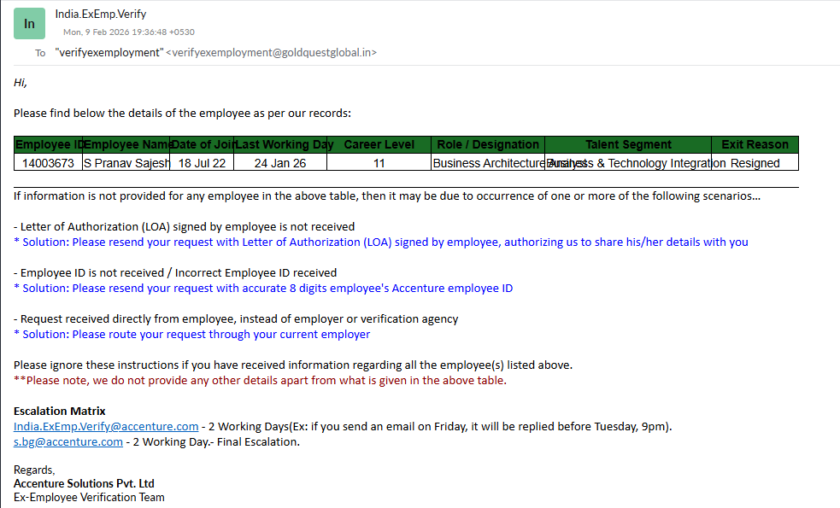Viewport: 840px width, 508px height.
Task: Click last working day cell 24 Jan 26
Action: click(280, 163)
